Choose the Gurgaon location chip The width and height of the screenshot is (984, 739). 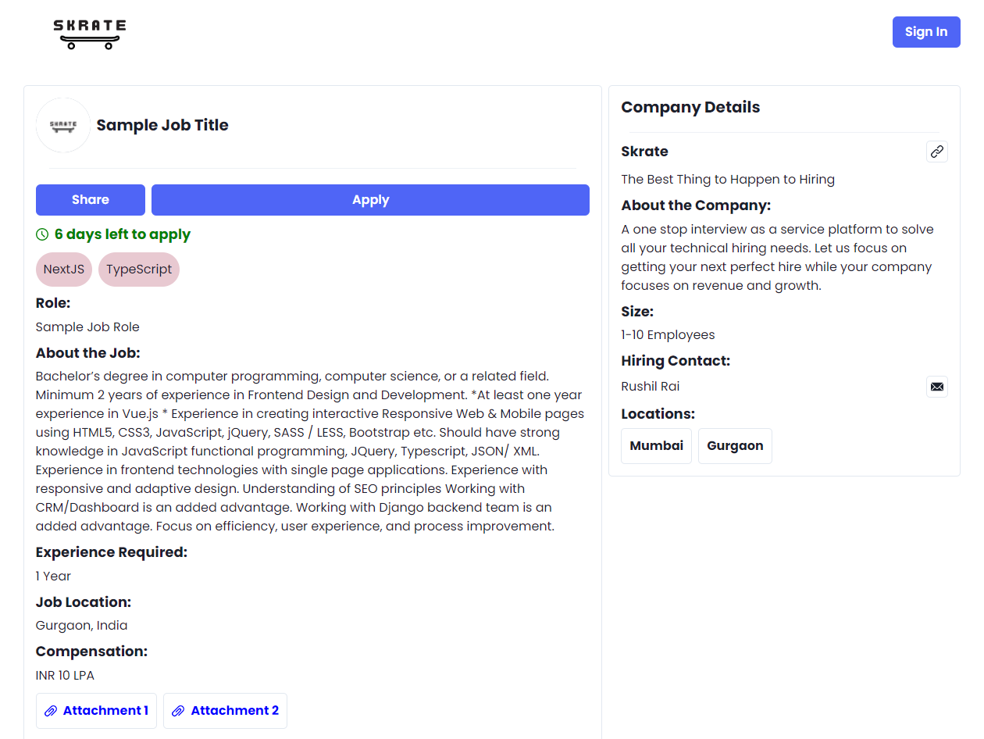tap(735, 446)
